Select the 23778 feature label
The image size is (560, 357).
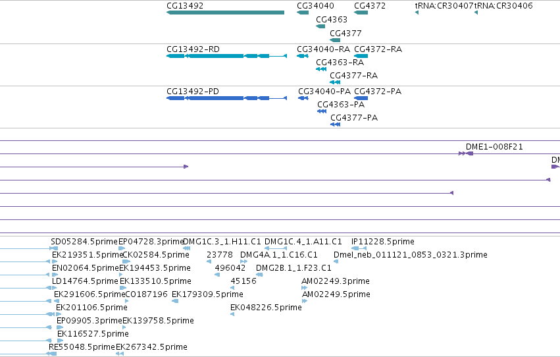220,255
